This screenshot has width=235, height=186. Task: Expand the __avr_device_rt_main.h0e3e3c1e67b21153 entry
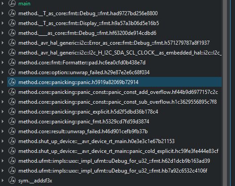coord(3,141)
